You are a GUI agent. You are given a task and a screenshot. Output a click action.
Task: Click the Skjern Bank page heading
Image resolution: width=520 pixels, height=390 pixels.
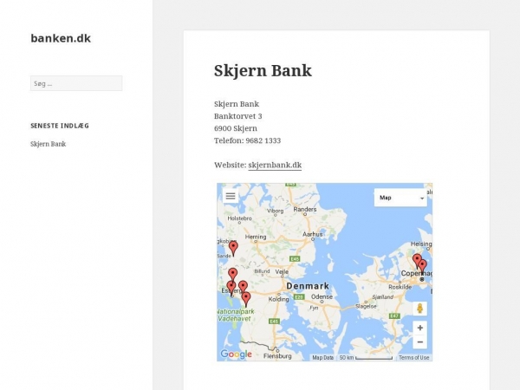[263, 70]
